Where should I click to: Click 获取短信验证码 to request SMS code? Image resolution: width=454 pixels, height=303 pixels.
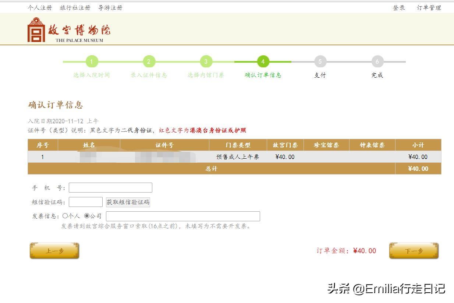(x=128, y=202)
